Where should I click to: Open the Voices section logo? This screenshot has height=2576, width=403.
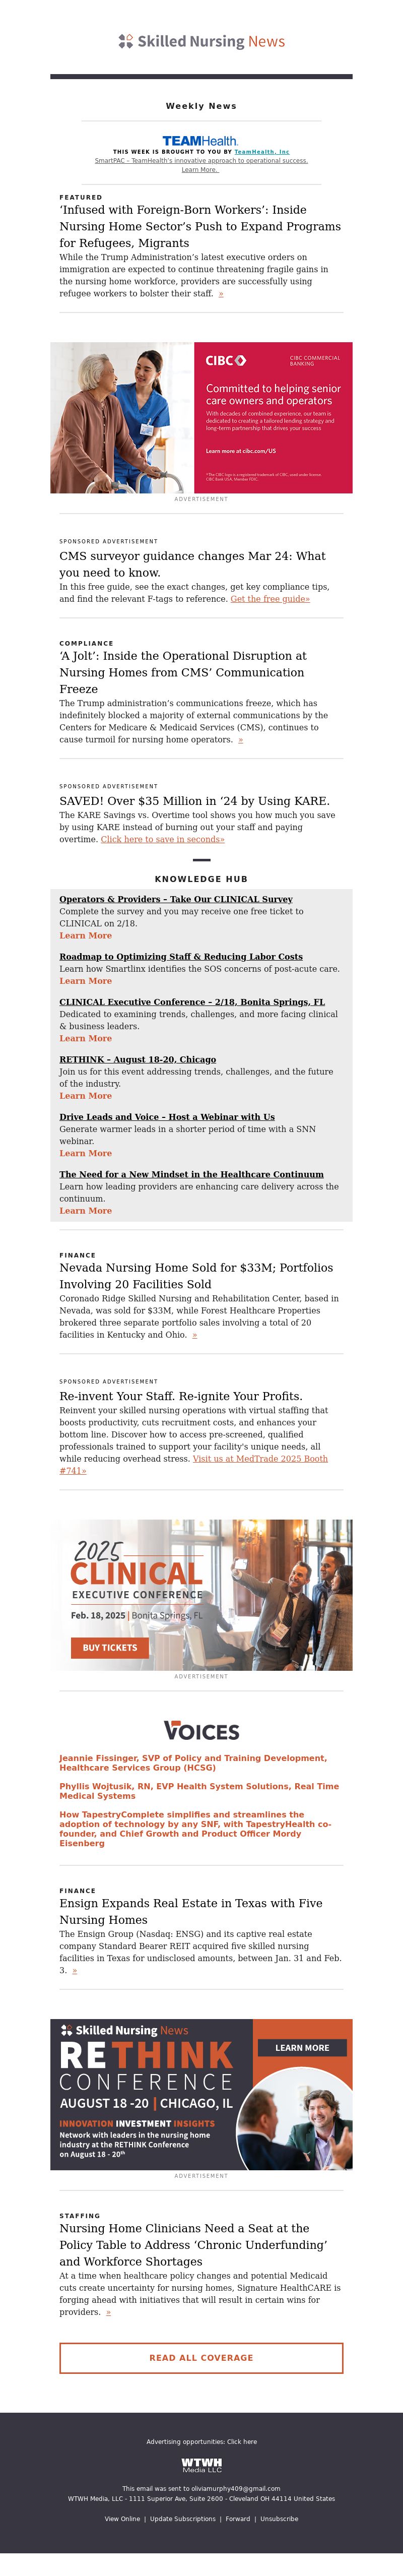pos(201,1731)
